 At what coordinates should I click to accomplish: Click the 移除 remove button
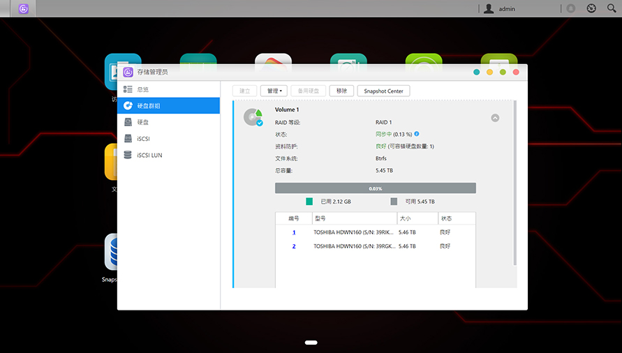[x=341, y=91]
